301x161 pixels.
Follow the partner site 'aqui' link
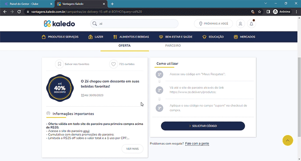(x=86, y=131)
